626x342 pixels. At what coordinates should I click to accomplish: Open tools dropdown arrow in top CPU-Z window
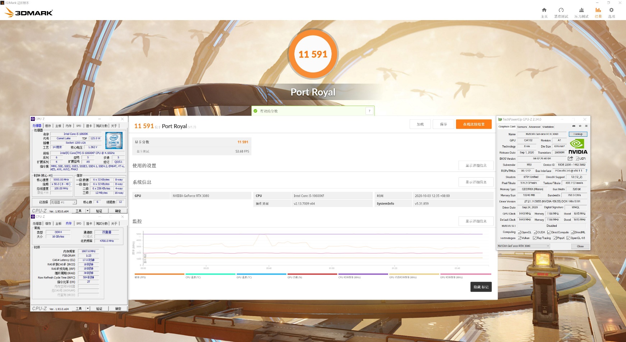click(x=88, y=211)
